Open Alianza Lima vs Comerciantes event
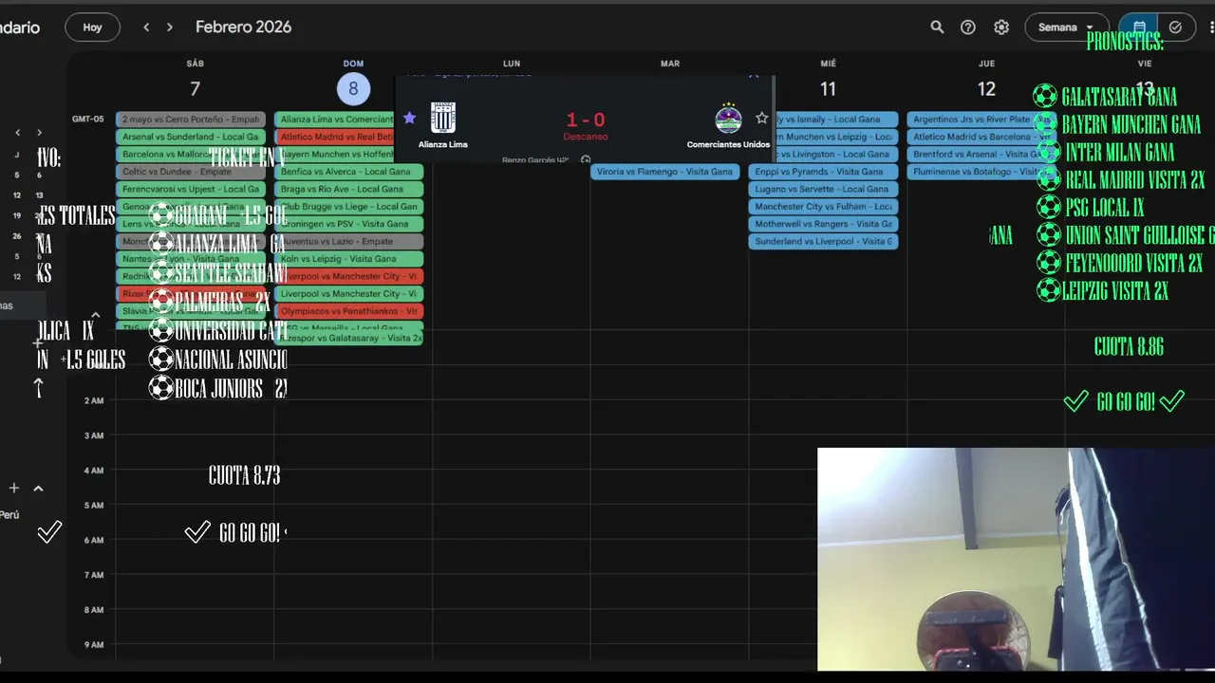This screenshot has height=683, width=1215. click(334, 120)
